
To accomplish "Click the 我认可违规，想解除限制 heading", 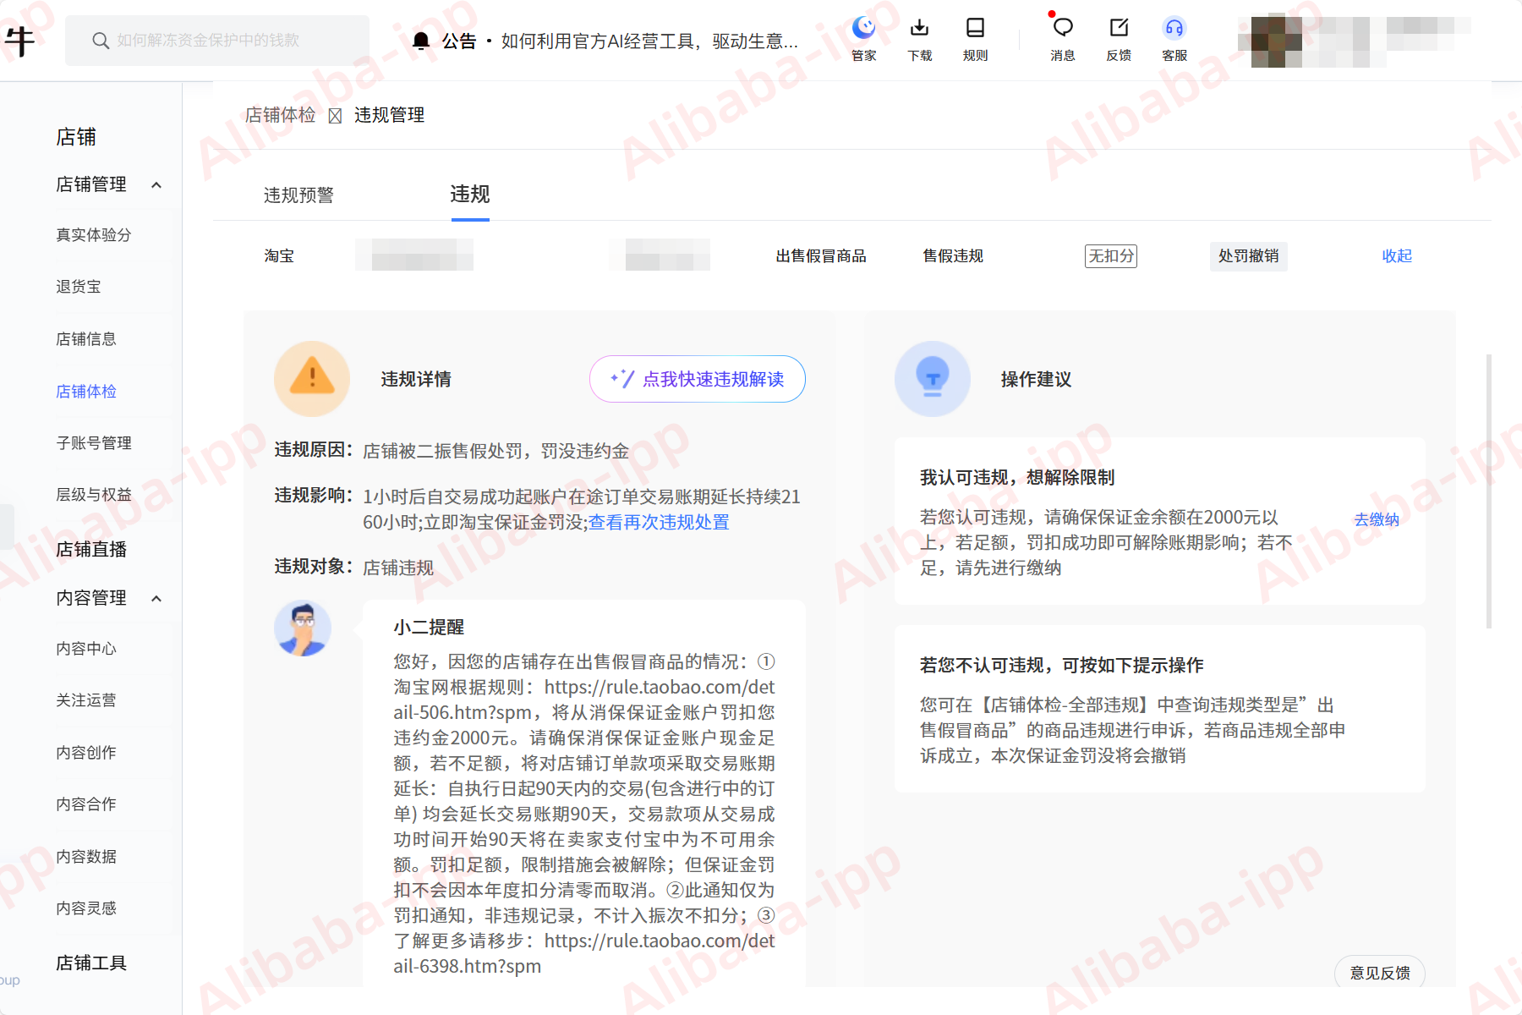I will (x=1017, y=477).
